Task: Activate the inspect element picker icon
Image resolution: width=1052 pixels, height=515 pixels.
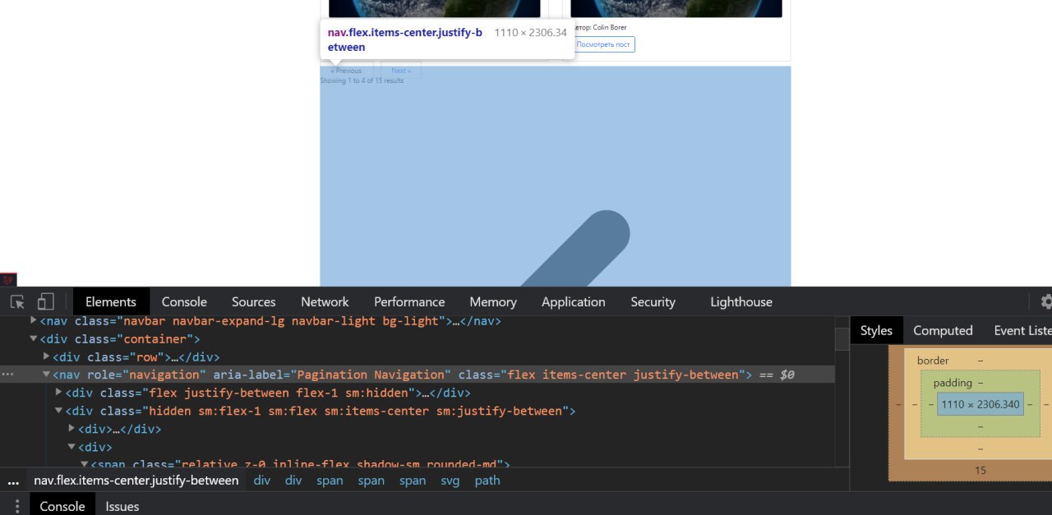Action: (x=18, y=301)
